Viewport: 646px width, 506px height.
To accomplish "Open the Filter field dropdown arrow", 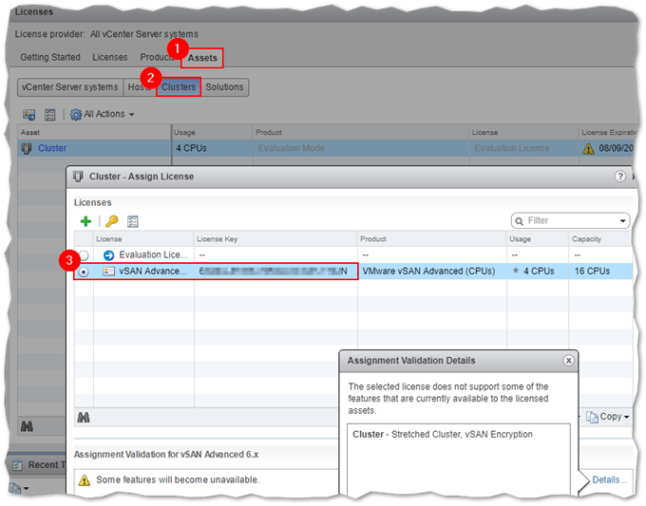I will (623, 221).
